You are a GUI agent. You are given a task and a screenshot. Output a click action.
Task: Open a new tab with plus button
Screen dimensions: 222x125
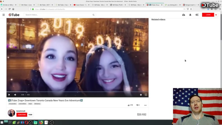click(x=221, y=5)
